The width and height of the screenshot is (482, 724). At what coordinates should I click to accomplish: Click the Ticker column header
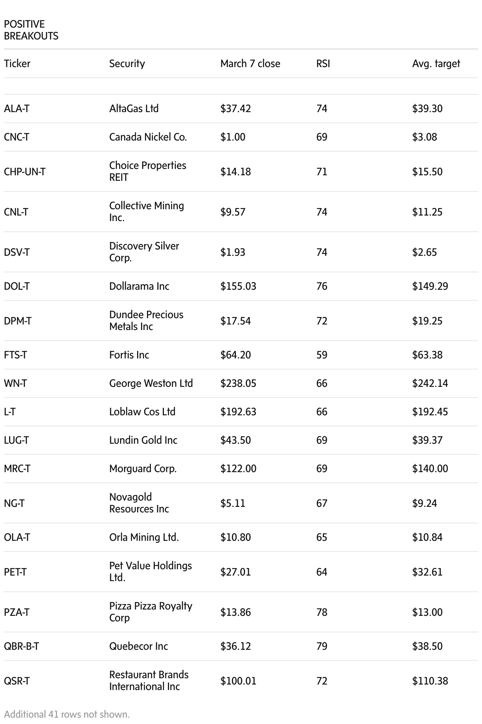coord(17,64)
